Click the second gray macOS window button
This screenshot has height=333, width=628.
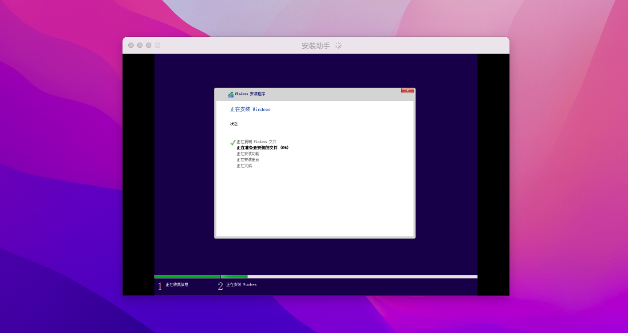tap(140, 45)
